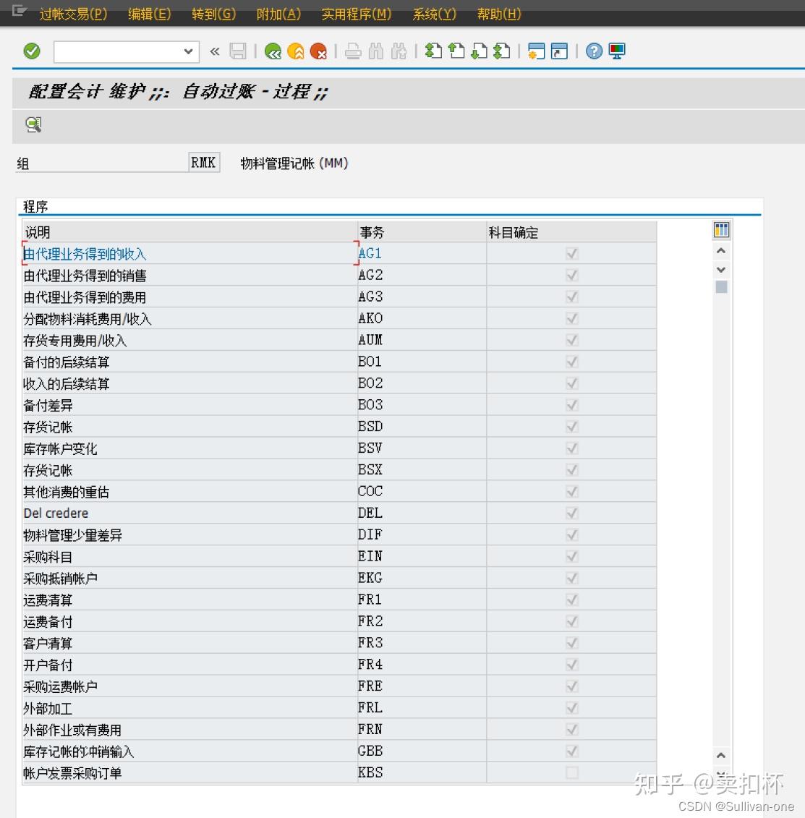Click the collapse chevron next to command field

pyautogui.click(x=213, y=51)
